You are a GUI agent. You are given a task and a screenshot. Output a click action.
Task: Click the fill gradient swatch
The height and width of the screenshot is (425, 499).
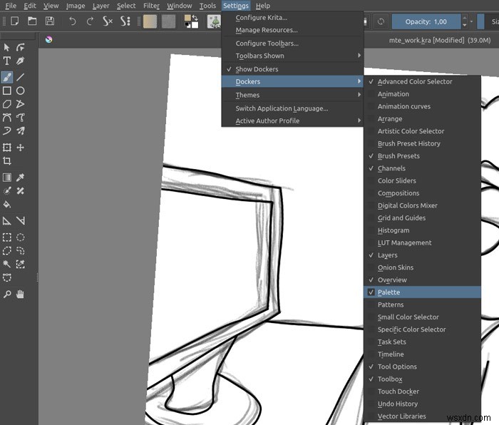coord(150,21)
